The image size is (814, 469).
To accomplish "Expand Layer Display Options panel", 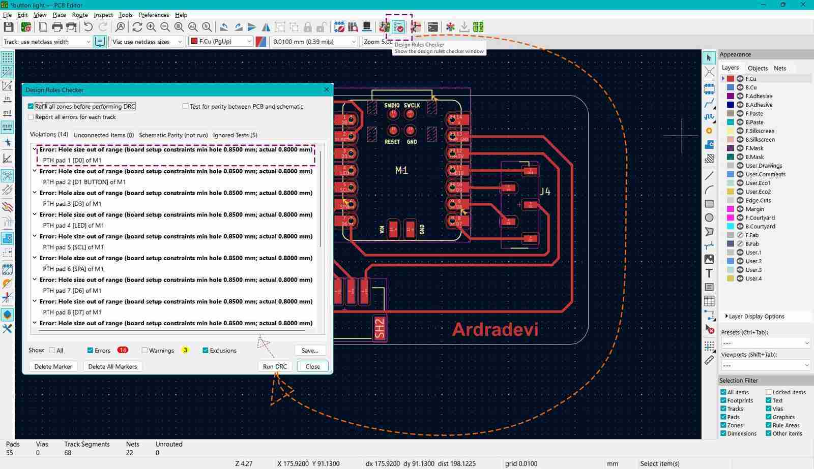I will point(755,316).
